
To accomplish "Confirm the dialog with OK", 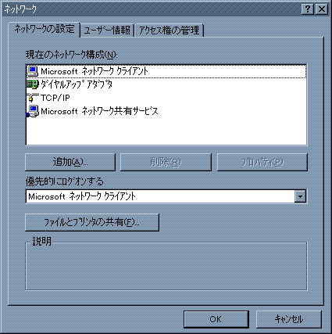I will (216, 319).
